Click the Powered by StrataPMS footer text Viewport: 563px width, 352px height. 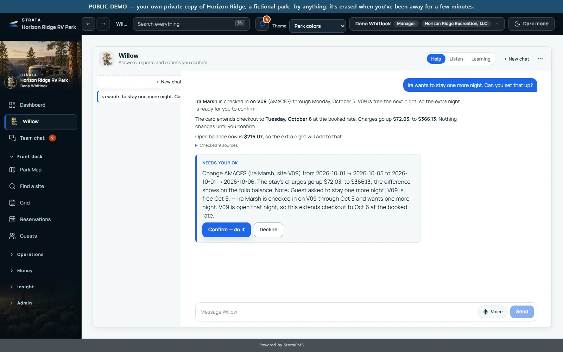281,345
